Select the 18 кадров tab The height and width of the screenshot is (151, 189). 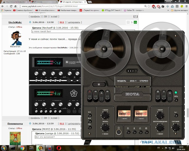(73, 2)
